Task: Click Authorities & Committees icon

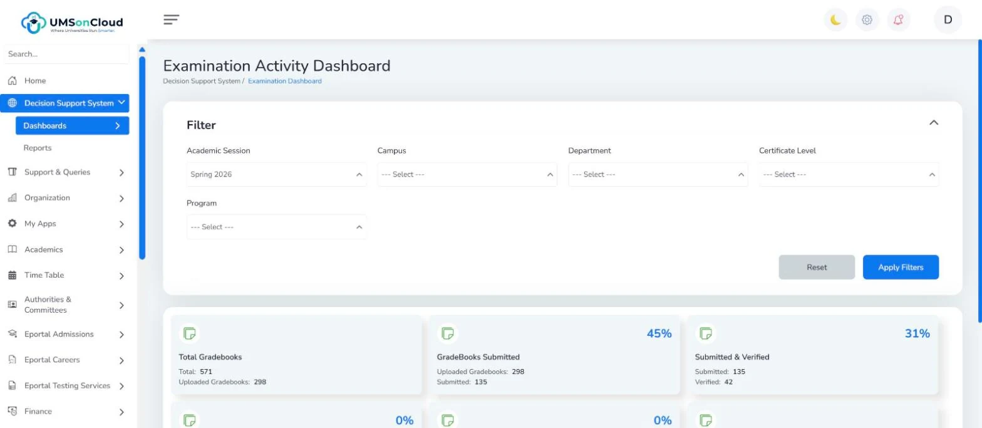Action: (x=12, y=305)
